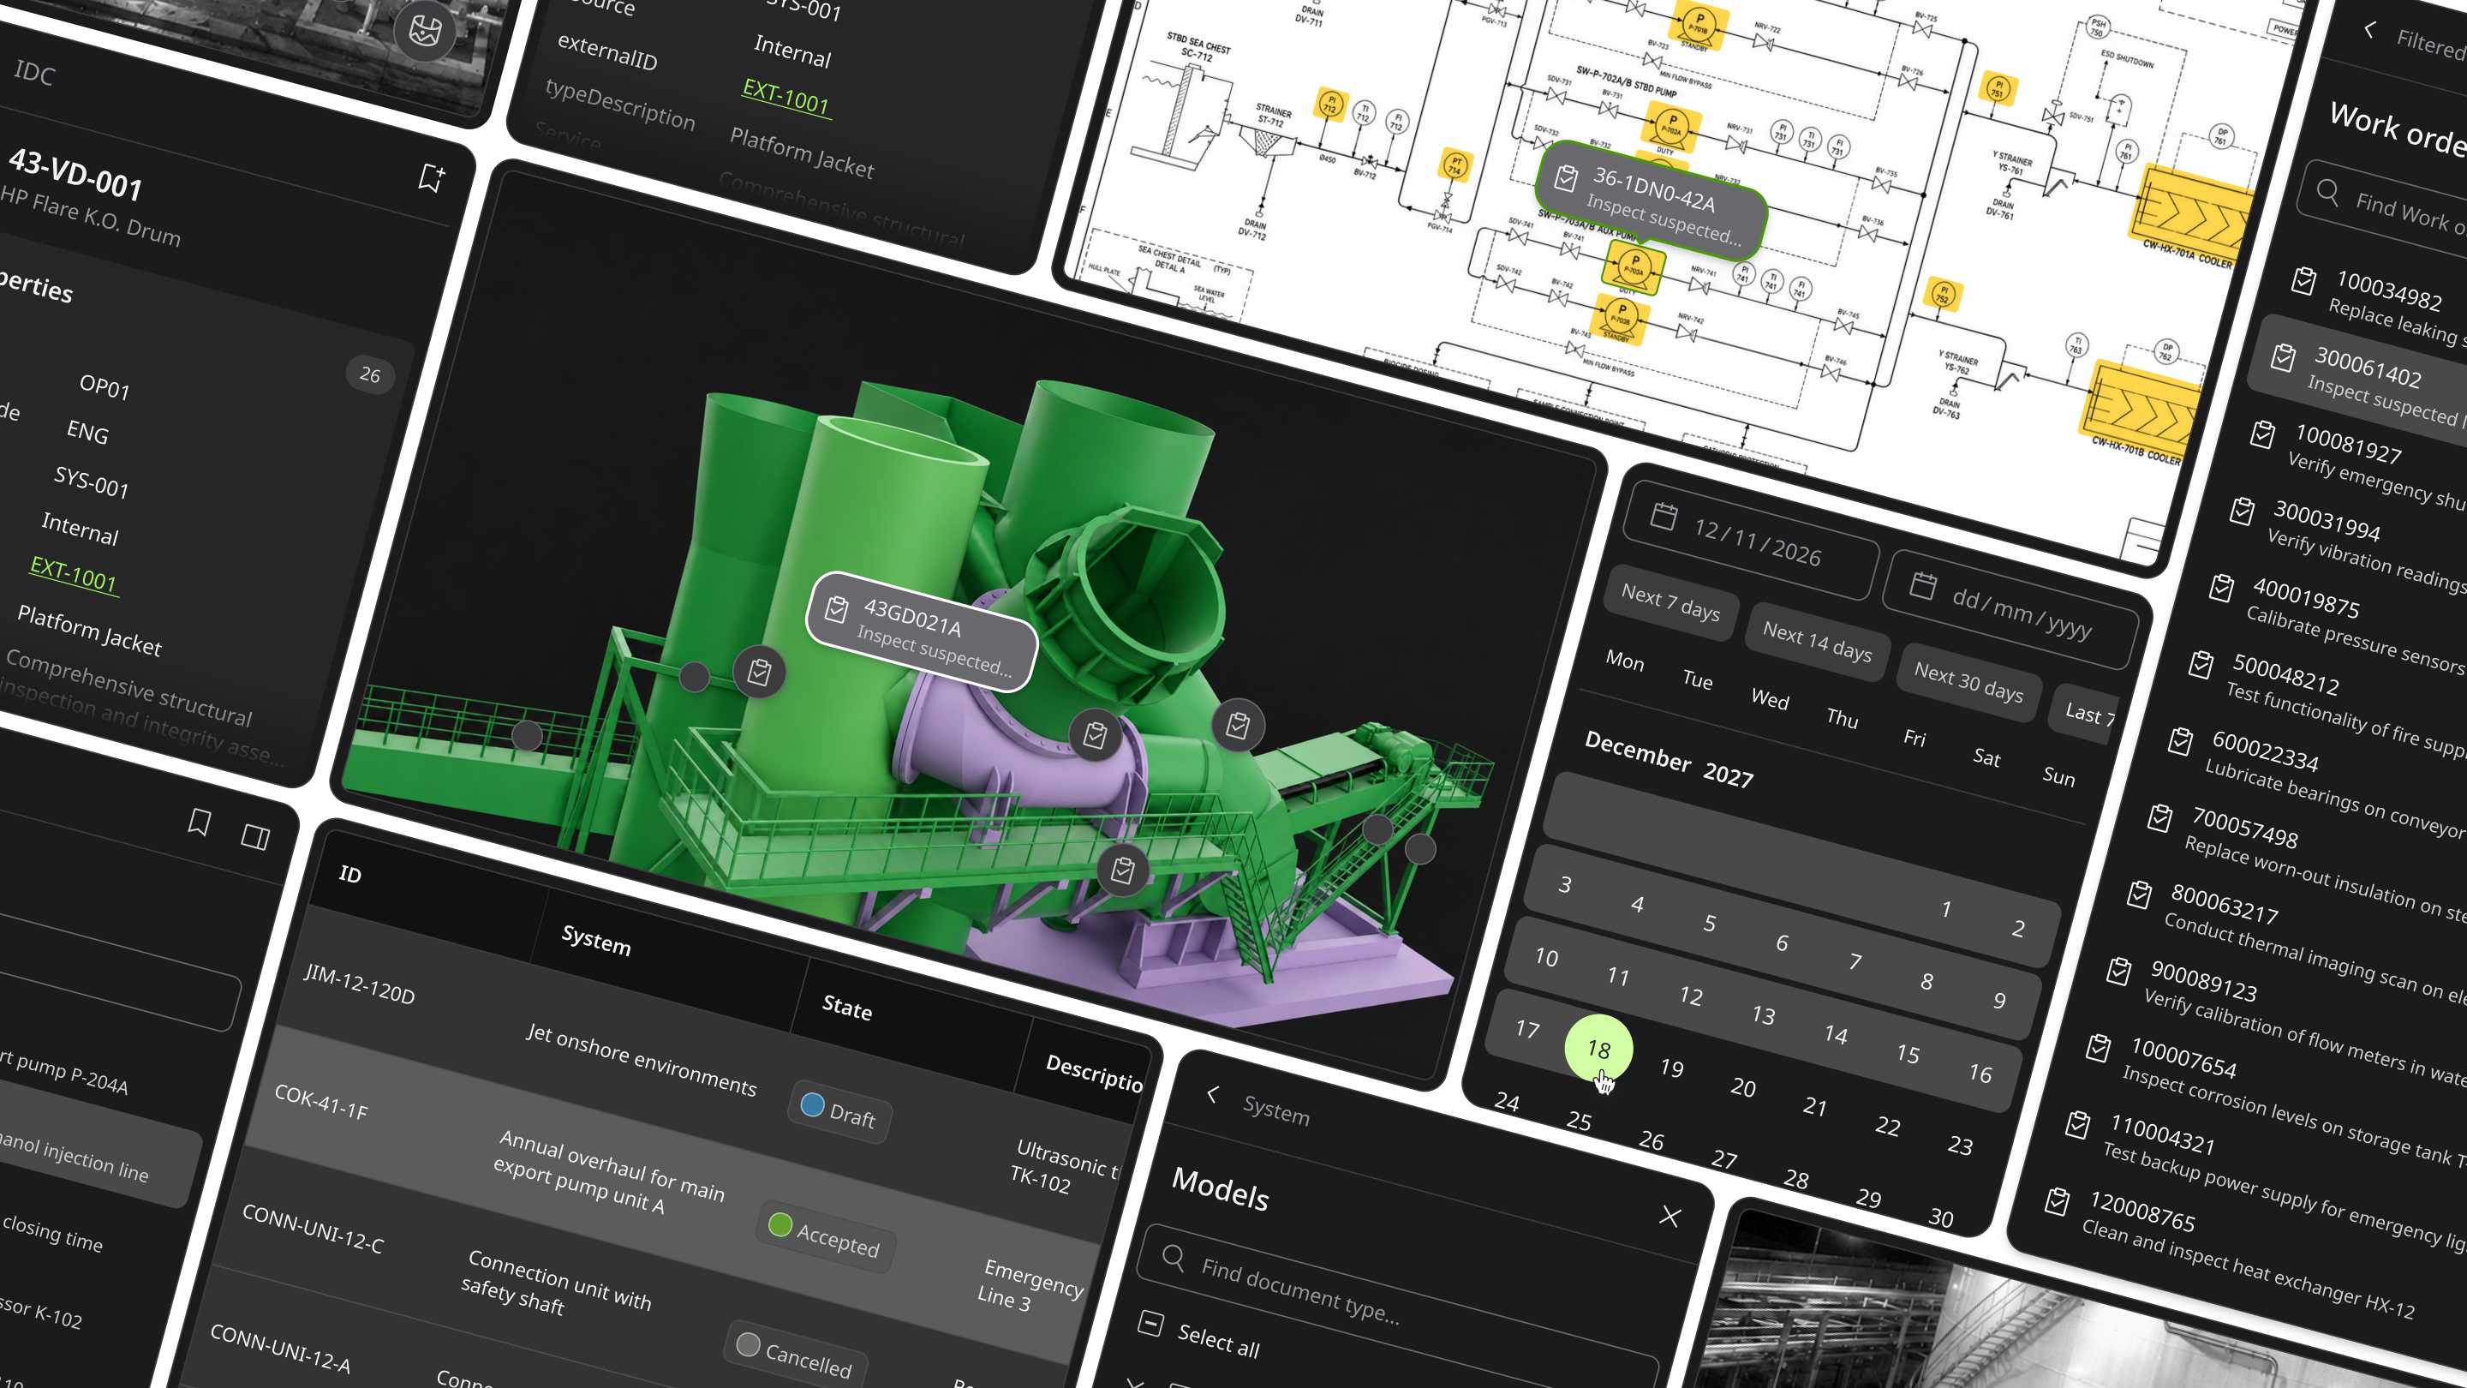Open the 36-1DN0-42A tag on the P&ID
2467x1388 pixels.
[1652, 201]
